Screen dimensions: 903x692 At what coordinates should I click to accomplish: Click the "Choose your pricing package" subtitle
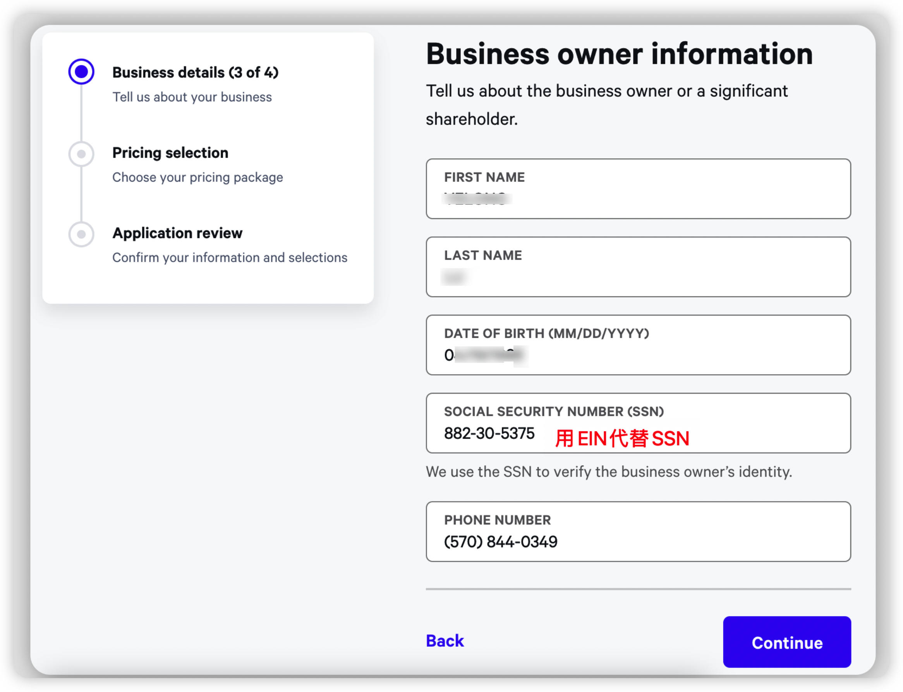197,178
